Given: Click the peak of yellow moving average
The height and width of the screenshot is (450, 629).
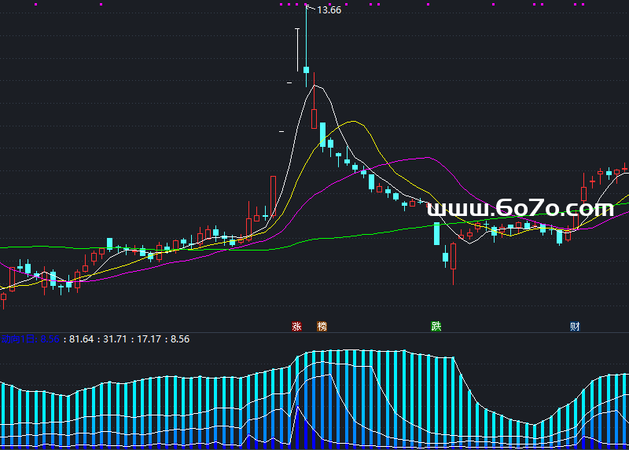Looking at the screenshot, I should coord(353,122).
